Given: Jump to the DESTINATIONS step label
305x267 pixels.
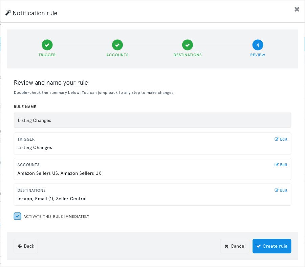Looking at the screenshot, I should [188, 55].
